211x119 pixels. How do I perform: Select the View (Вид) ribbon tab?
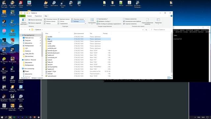pos(46,16)
